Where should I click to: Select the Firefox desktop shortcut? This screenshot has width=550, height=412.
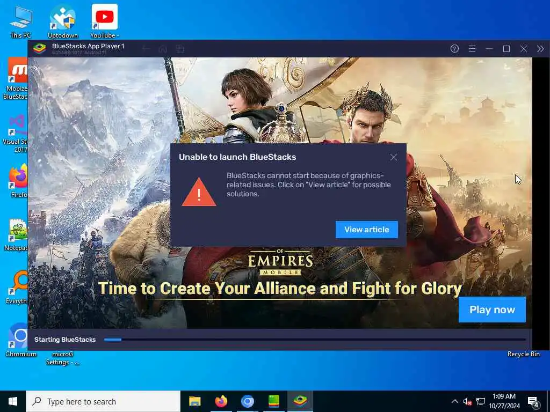pyautogui.click(x=18, y=181)
